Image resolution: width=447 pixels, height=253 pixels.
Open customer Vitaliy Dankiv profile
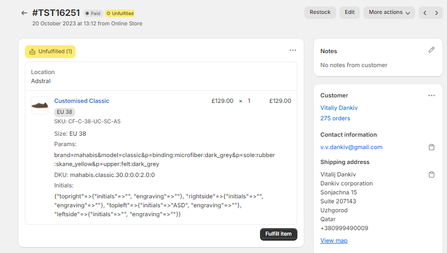tap(339, 108)
